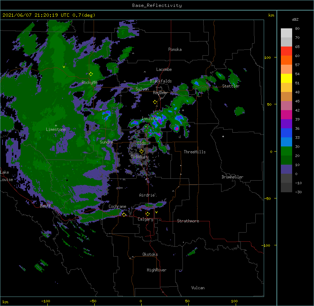Click the Olds town label
Screen dimensions: 314x306
141,143
